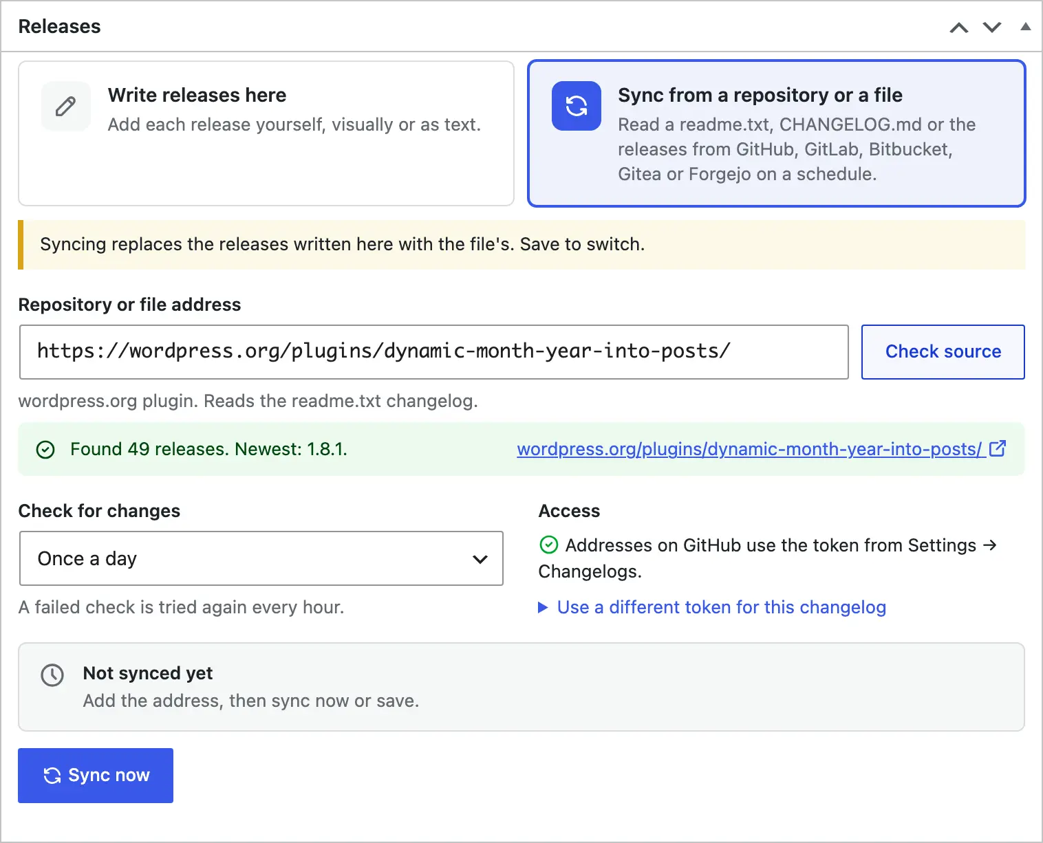
Task: Focus the repository or file address field
Action: 434,352
